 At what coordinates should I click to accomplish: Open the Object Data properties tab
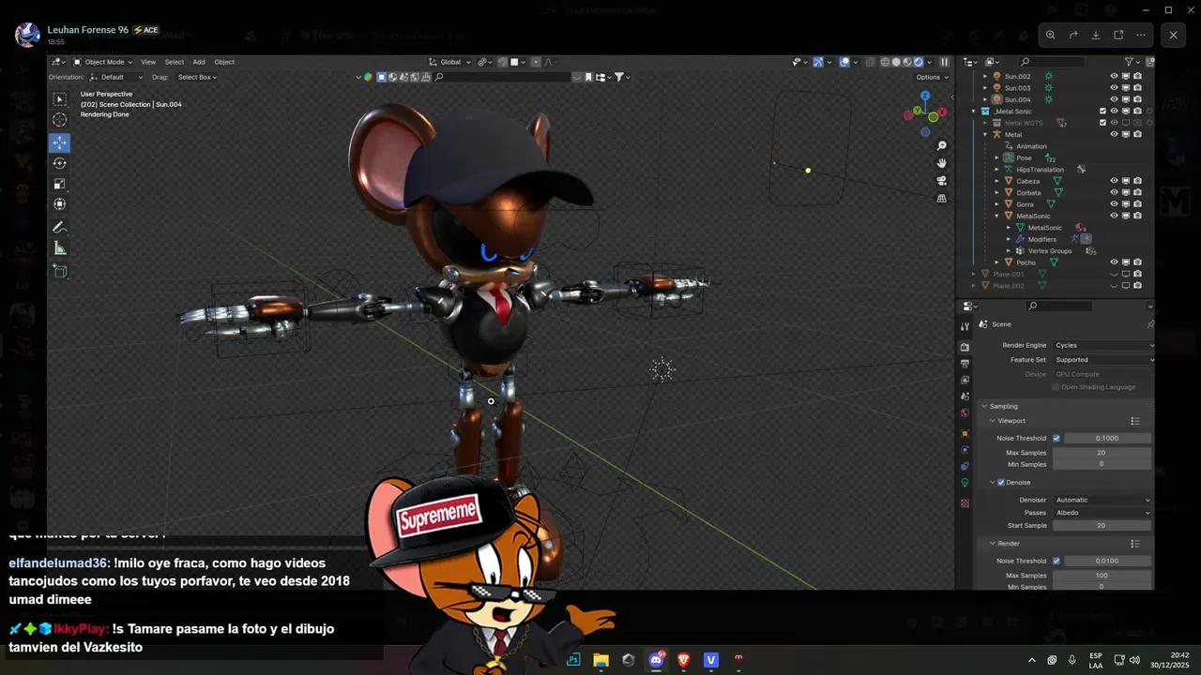click(x=965, y=483)
